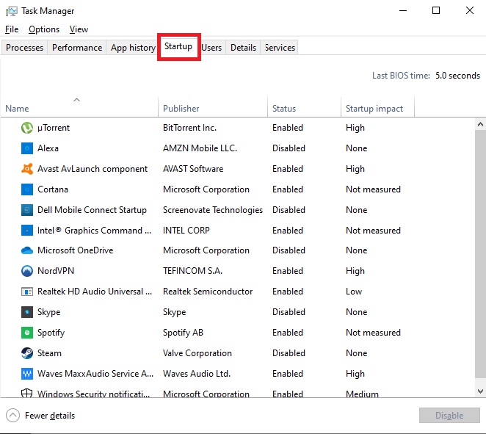Click the Disable button

449,416
